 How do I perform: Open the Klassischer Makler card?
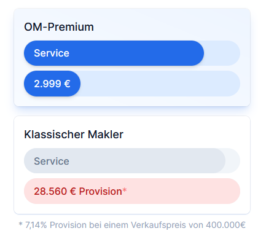pos(132,165)
